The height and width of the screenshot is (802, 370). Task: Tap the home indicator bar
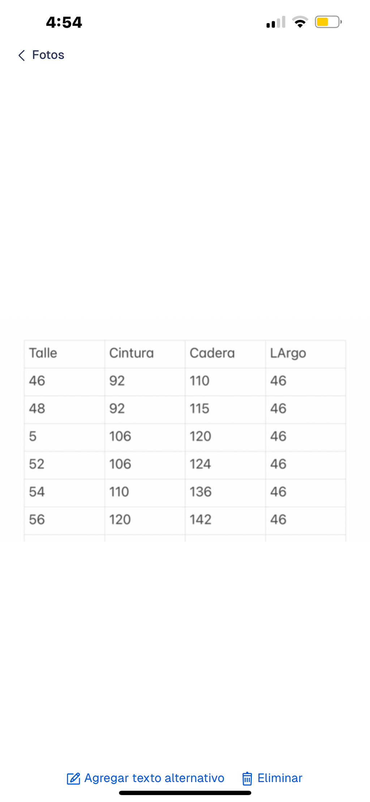pos(185,793)
